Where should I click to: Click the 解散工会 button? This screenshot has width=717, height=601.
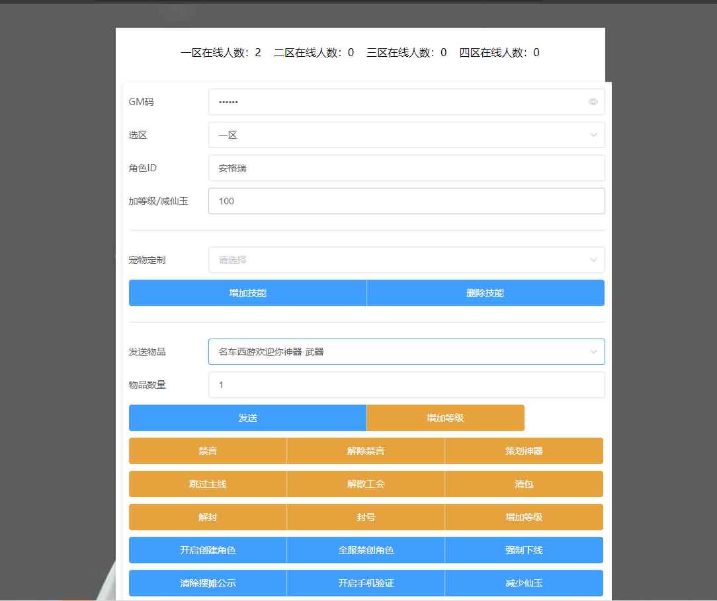(366, 484)
